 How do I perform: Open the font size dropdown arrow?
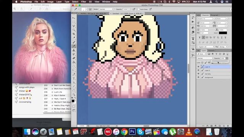pos(211,23)
